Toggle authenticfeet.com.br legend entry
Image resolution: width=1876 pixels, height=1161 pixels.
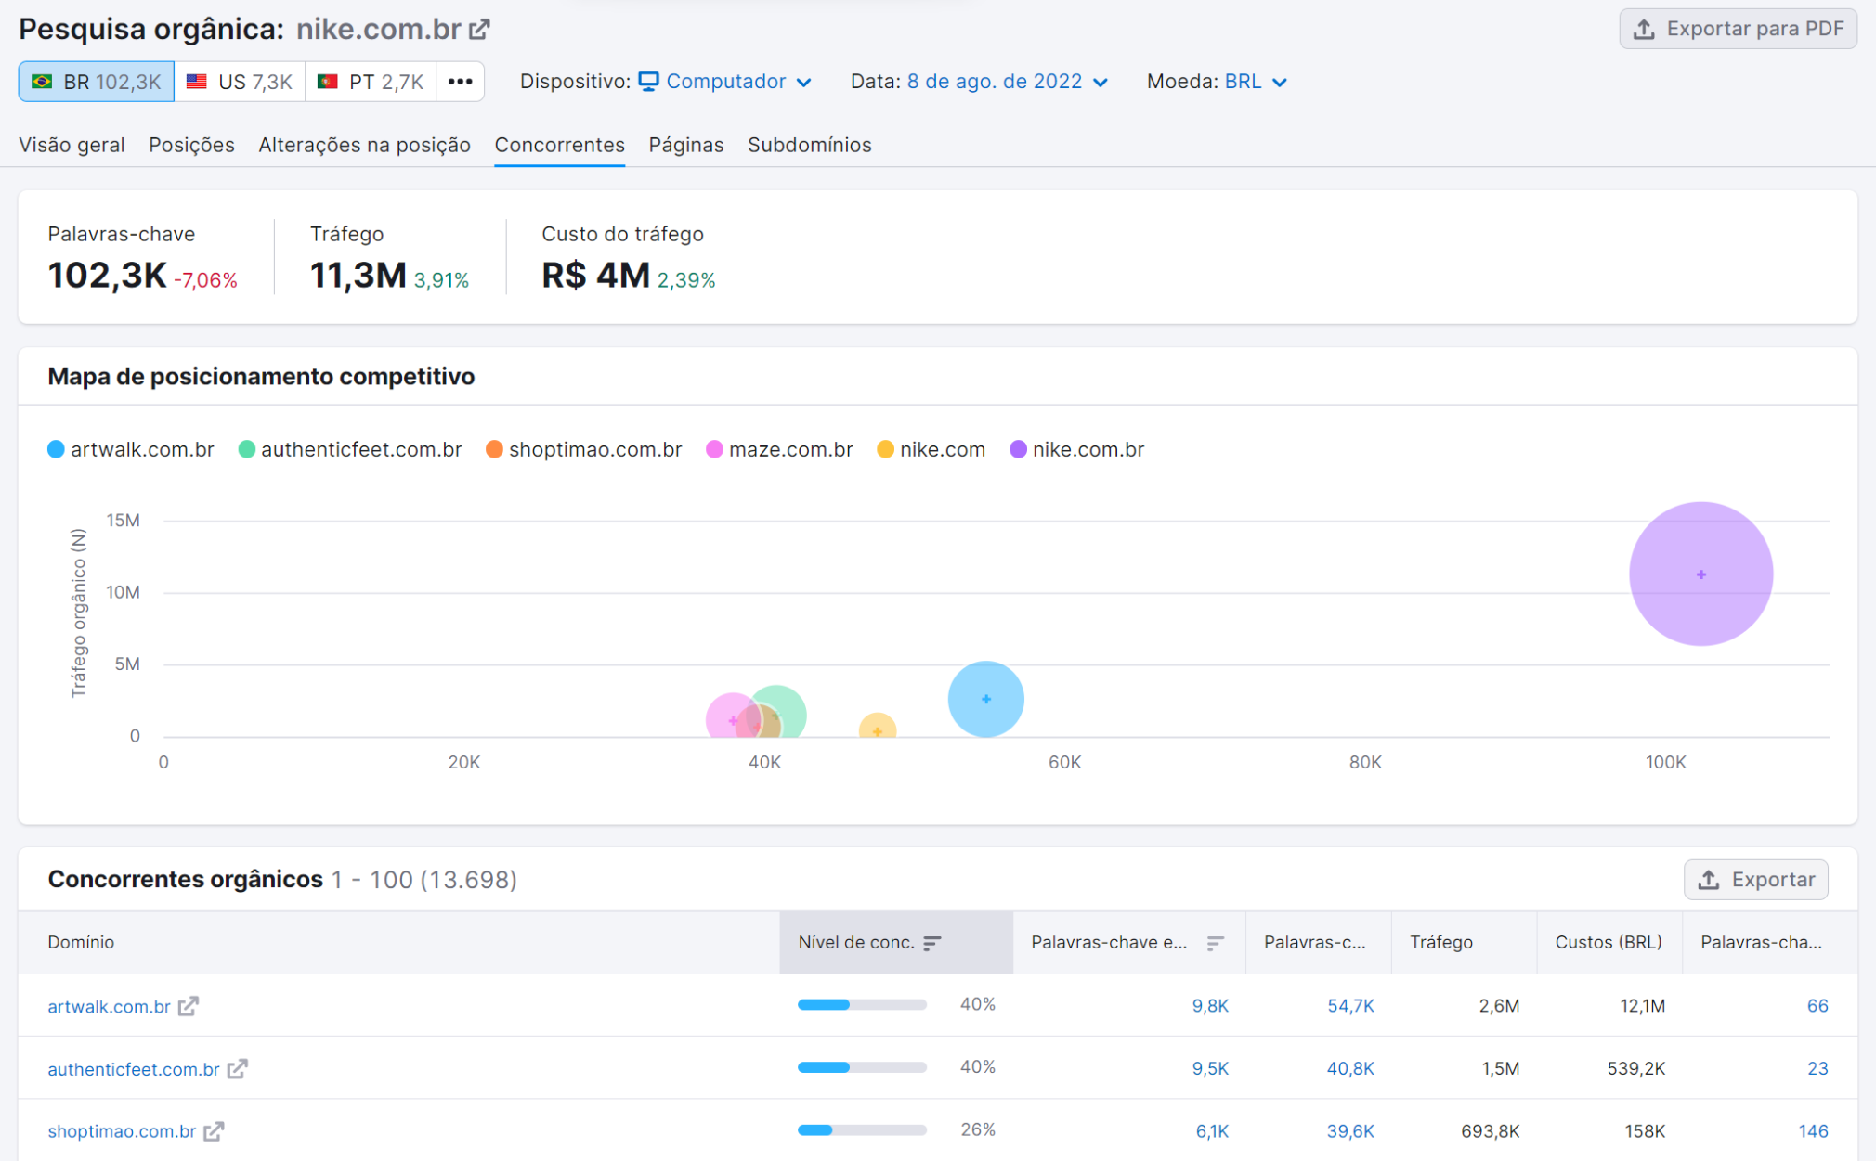pos(350,450)
